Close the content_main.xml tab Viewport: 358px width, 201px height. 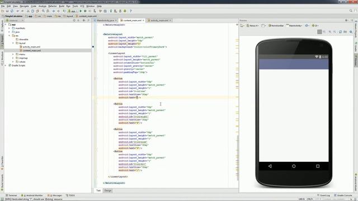click(x=143, y=20)
